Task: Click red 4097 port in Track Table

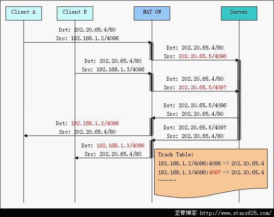Action: 215,172
